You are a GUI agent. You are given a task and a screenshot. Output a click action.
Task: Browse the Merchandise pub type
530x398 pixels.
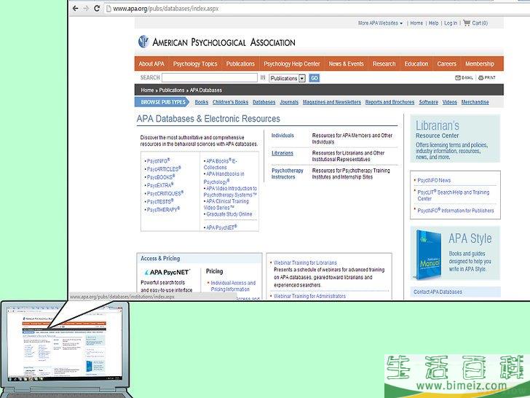coord(475,102)
